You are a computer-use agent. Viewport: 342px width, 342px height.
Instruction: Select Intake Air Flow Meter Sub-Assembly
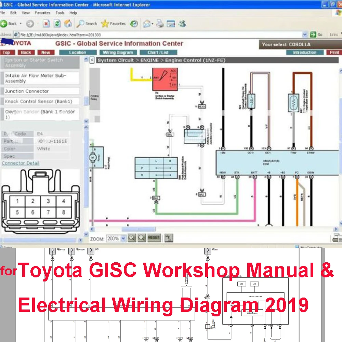tap(40, 78)
